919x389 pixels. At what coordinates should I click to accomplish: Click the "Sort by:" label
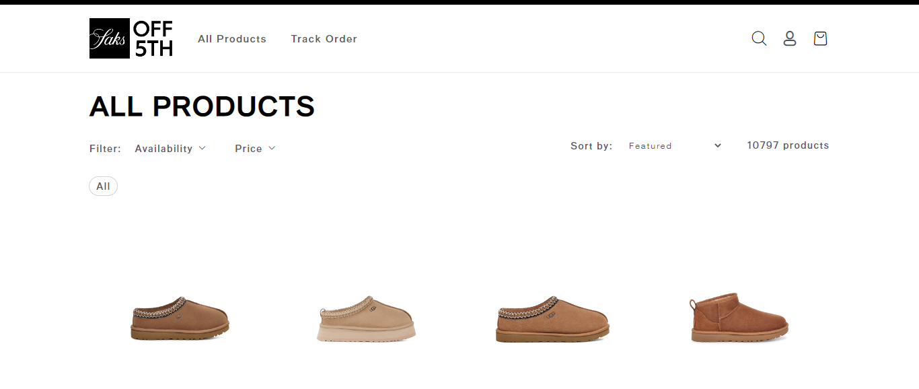[591, 146]
